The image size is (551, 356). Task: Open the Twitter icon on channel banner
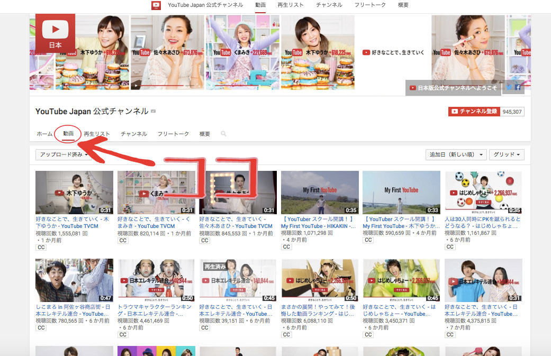[509, 87]
